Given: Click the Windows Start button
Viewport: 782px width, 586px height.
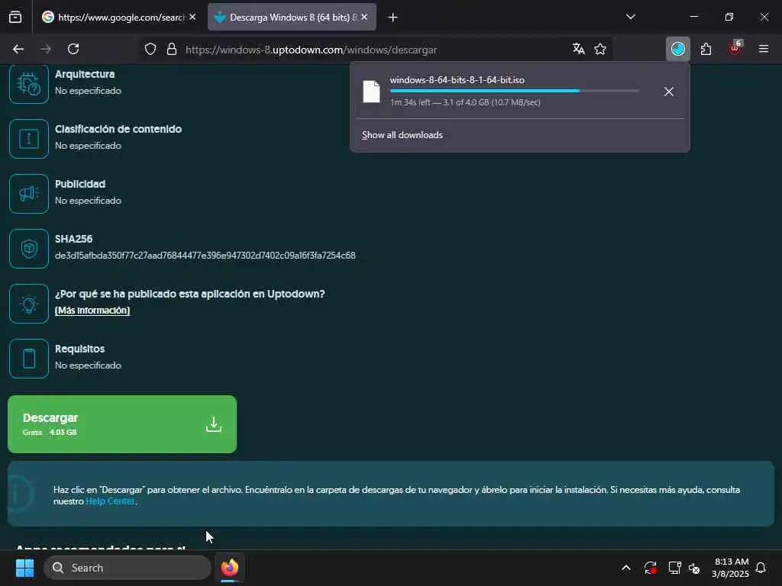Looking at the screenshot, I should coord(24,568).
